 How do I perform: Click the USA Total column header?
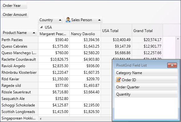click(117, 30)
